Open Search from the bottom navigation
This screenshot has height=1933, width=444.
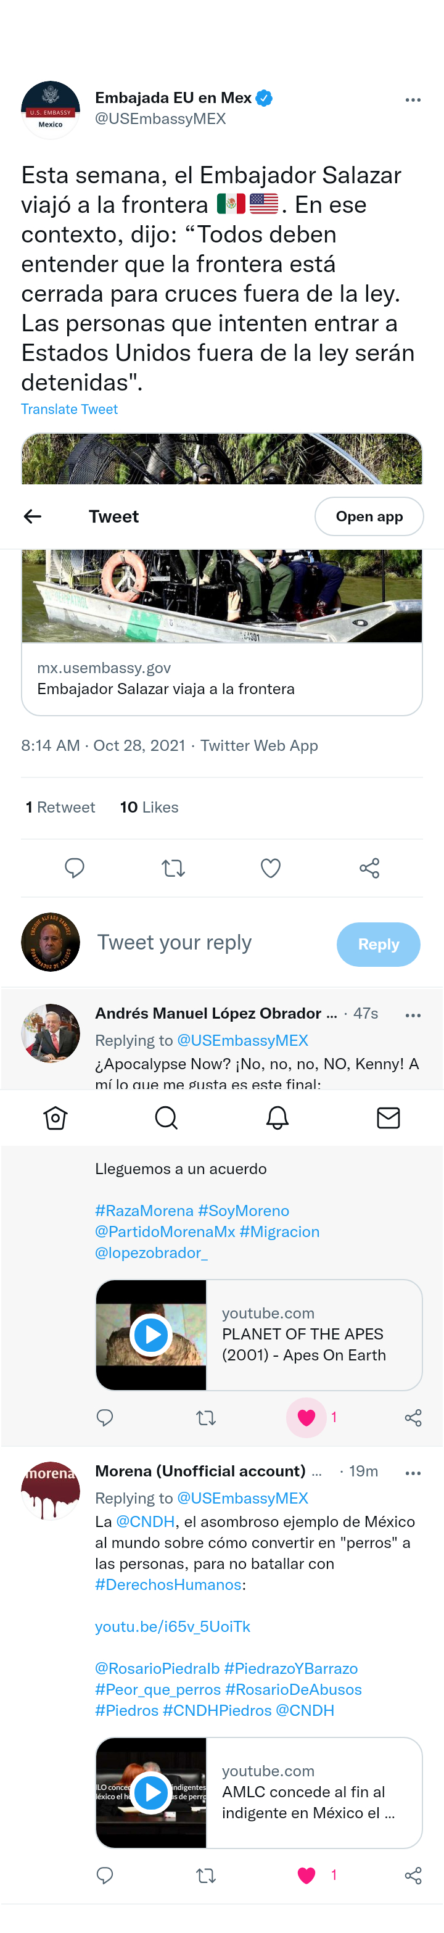(166, 1118)
